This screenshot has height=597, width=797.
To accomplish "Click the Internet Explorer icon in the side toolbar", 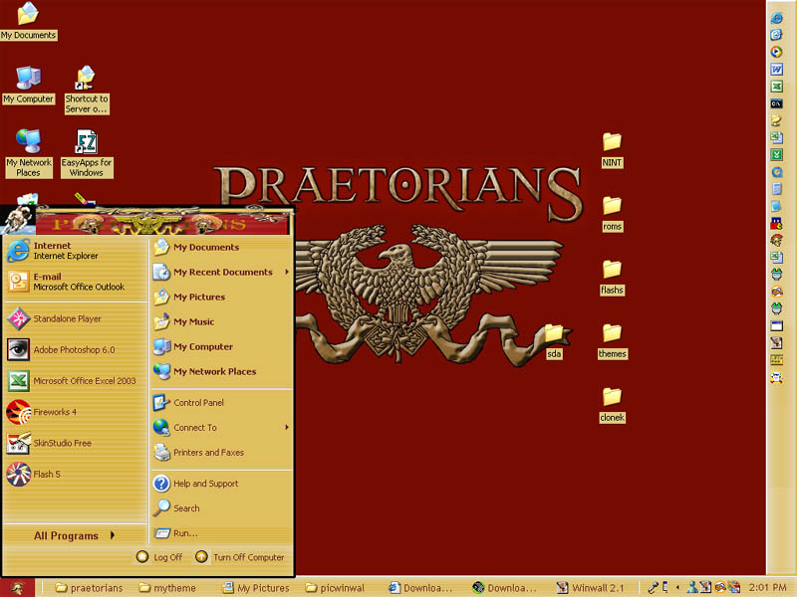I will [776, 18].
